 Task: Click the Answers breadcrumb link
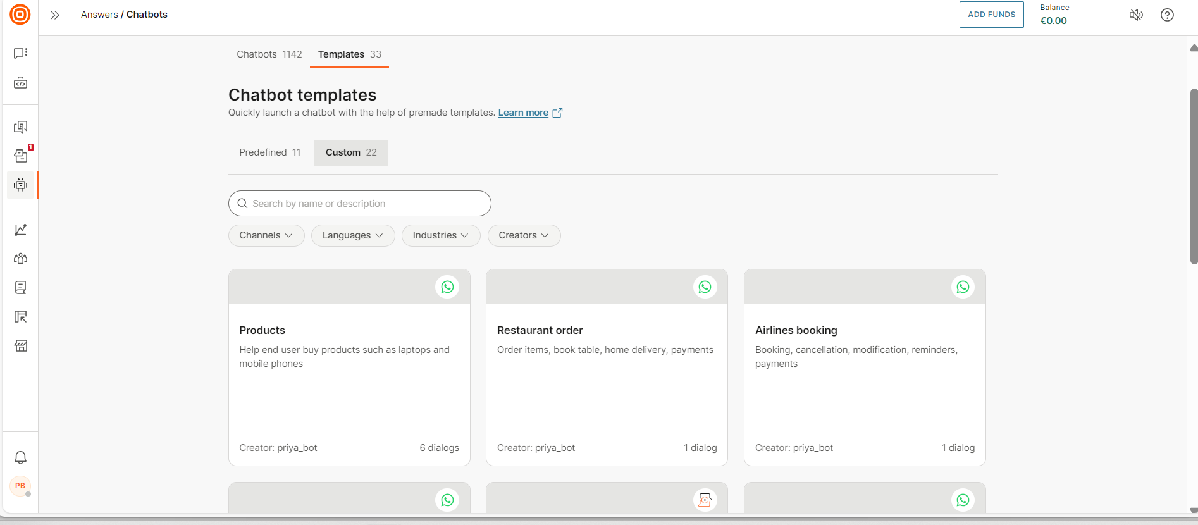(x=99, y=15)
